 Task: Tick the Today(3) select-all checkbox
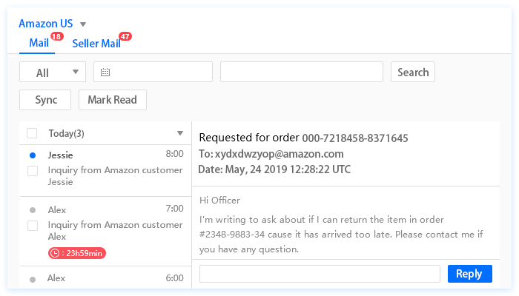point(32,134)
